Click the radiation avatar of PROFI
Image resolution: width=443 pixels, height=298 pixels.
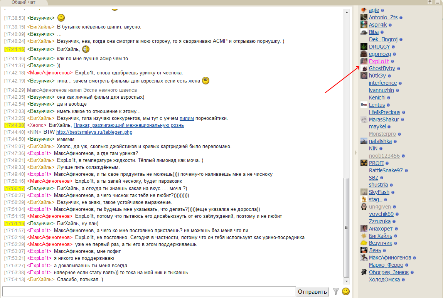(364, 163)
